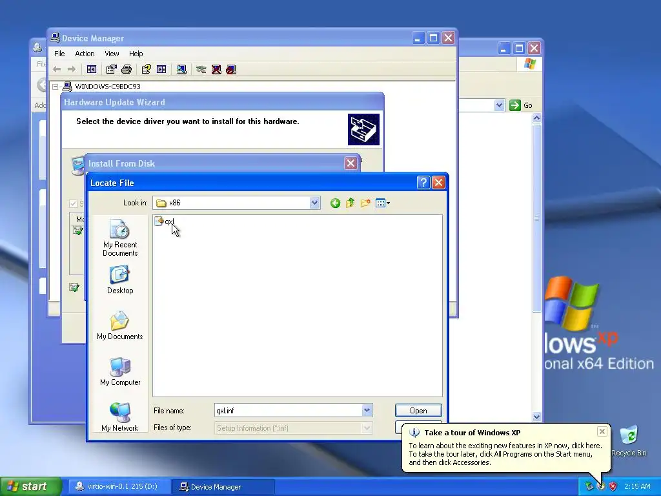Image resolution: width=661 pixels, height=496 pixels.
Task: Click Update Driver toolbar icon
Action: click(201, 69)
